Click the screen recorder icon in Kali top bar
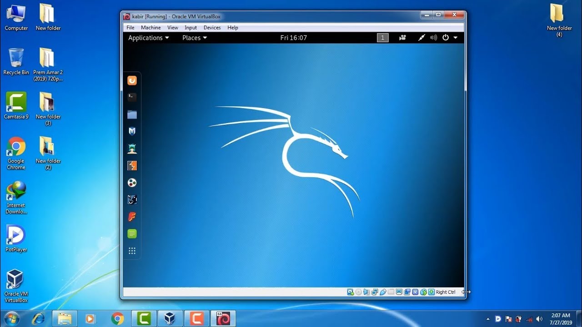 [x=402, y=38]
